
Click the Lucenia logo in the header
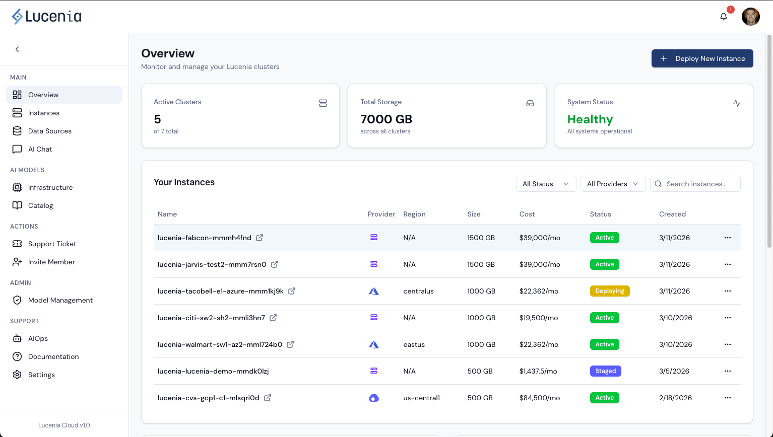[x=46, y=16]
